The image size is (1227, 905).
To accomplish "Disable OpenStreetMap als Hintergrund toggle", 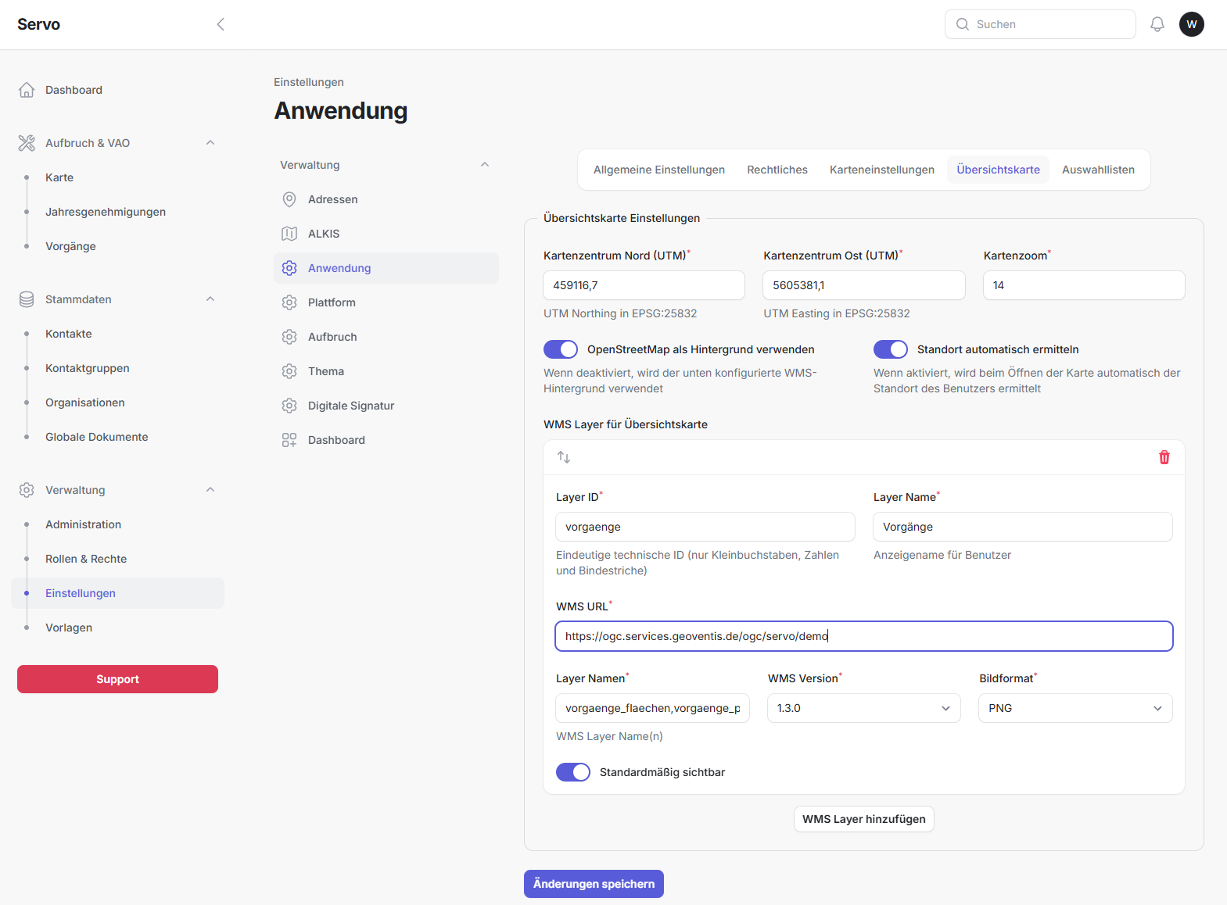I will point(561,349).
